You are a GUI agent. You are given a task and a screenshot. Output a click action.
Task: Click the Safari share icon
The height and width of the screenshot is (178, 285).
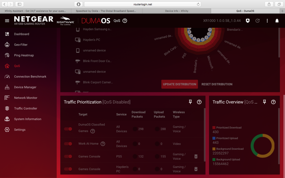[269, 4]
